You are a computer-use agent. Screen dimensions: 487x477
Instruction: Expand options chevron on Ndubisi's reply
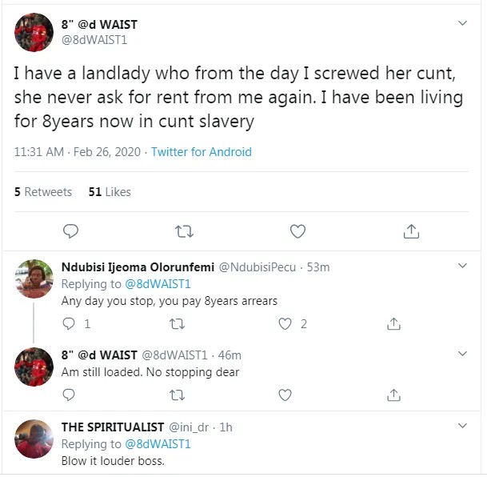tap(461, 266)
